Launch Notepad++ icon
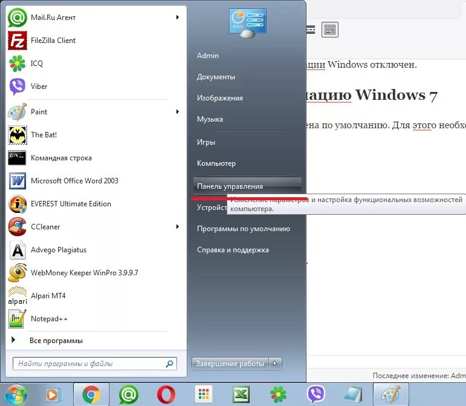The height and width of the screenshot is (406, 466). click(x=18, y=319)
